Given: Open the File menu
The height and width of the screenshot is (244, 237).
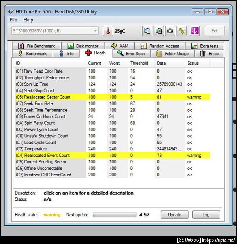Looking at the screenshot, I should [x=13, y=20].
